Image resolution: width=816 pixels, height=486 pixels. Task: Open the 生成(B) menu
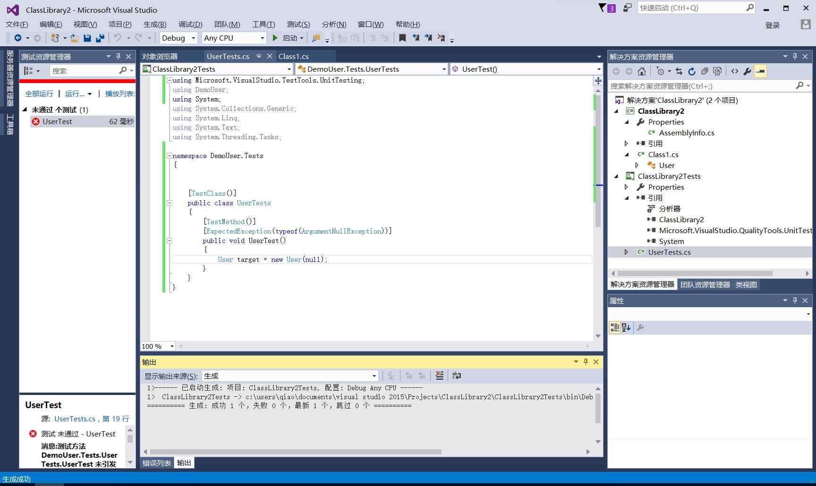point(155,24)
